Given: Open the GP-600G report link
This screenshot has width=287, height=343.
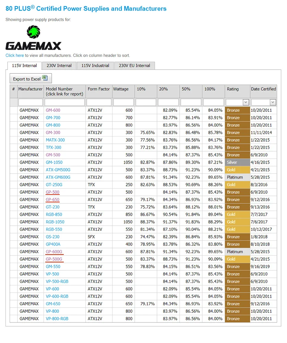Looking at the screenshot, I should pos(54,252).
